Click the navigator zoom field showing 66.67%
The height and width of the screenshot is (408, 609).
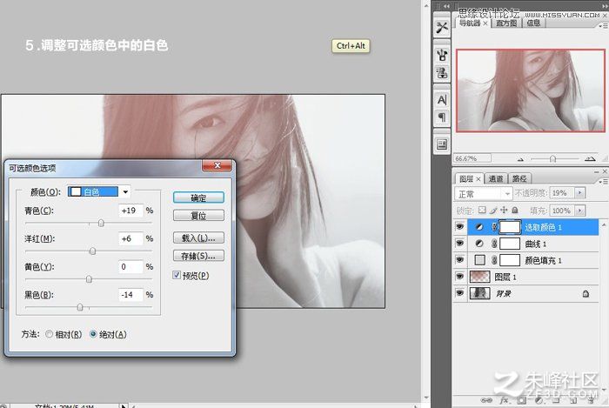coord(472,158)
